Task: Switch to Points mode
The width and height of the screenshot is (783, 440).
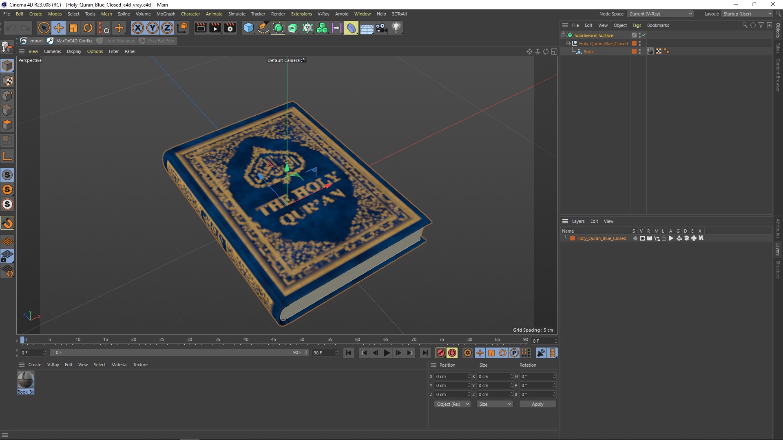Action: (x=7, y=96)
